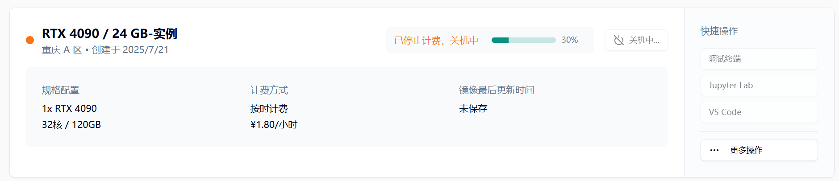This screenshot has height=181, width=839.
Task: Click the 关机中... shutdown button
Action: pos(636,40)
